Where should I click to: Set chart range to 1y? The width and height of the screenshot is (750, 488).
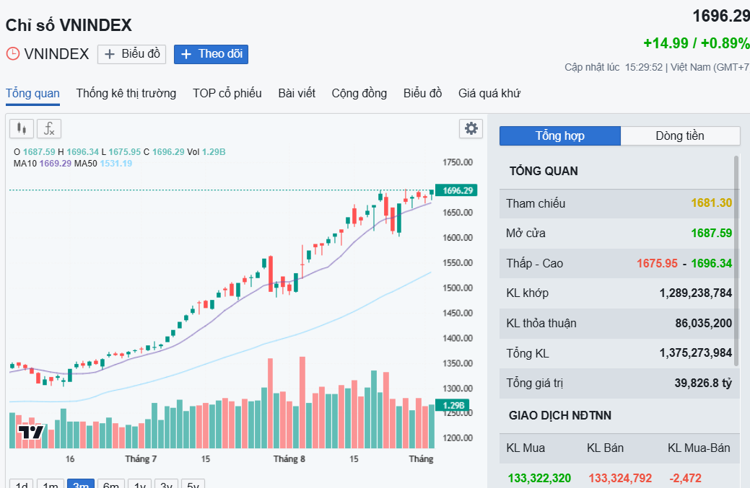coord(140,484)
